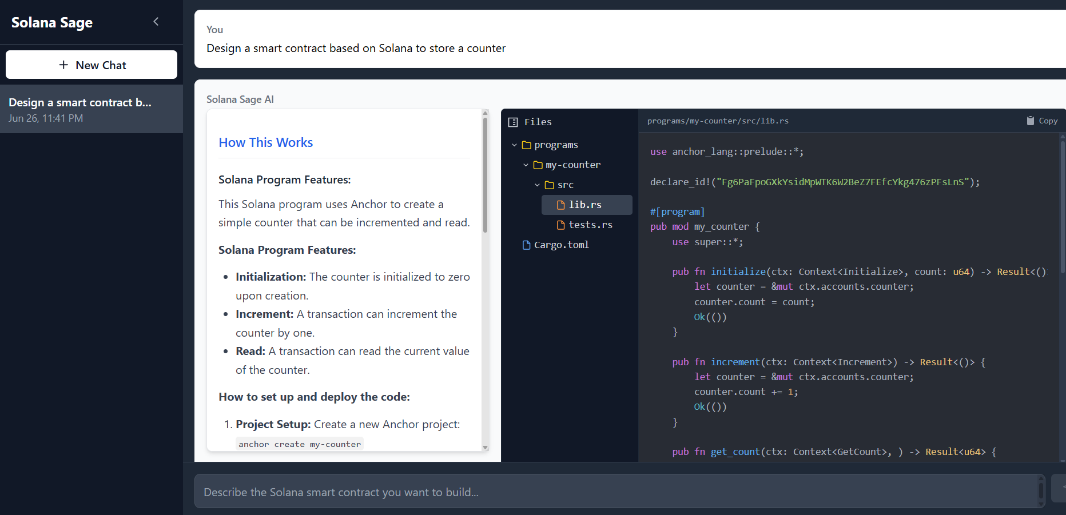Click the file path programs/my-counter/src/lib.rs
1066x515 pixels.
pos(718,121)
